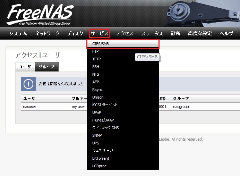Open ダイナミック DNS settings
240x176 pixels.
[x=123, y=128]
